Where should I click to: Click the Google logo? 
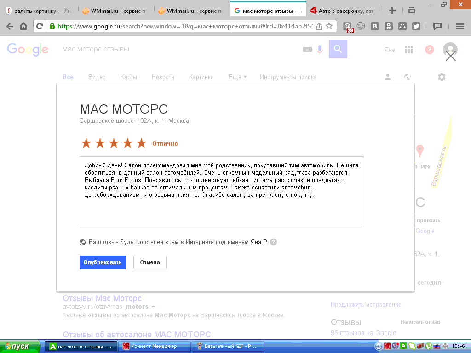pos(27,49)
